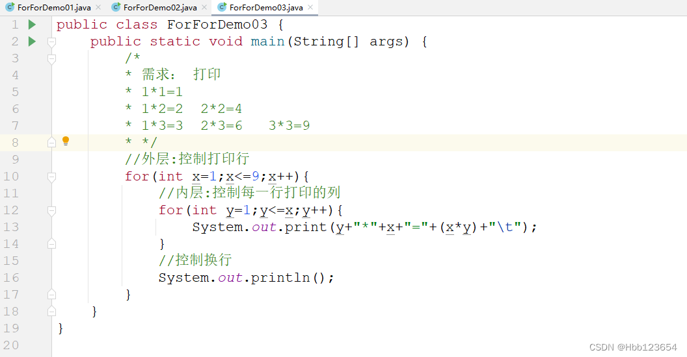Run main method from the line 2 gutter arrow
Screen dimensions: 687x357
point(32,42)
